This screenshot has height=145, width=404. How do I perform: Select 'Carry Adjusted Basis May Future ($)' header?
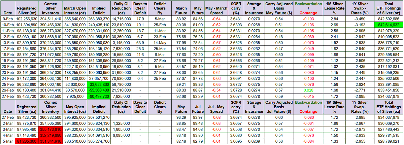[x=278, y=8]
